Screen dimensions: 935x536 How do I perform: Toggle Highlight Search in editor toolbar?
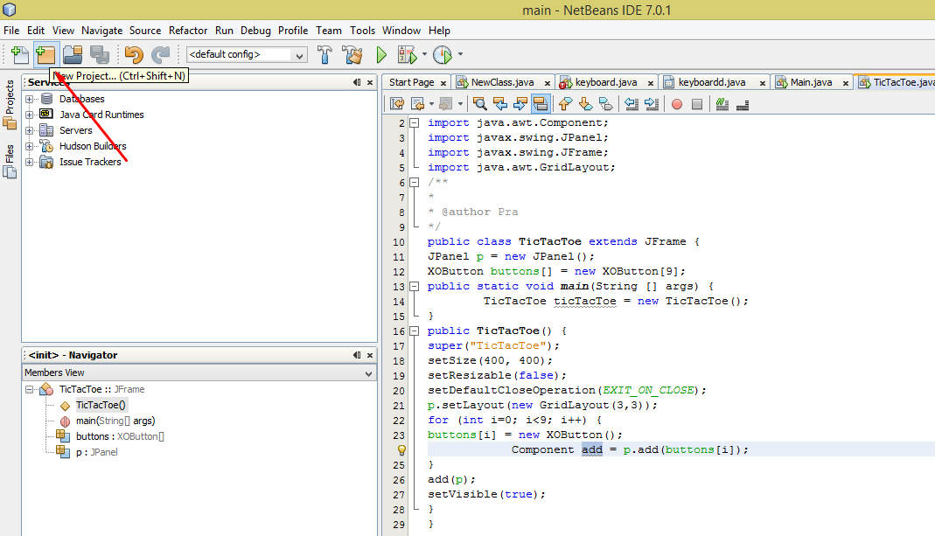pyautogui.click(x=541, y=104)
